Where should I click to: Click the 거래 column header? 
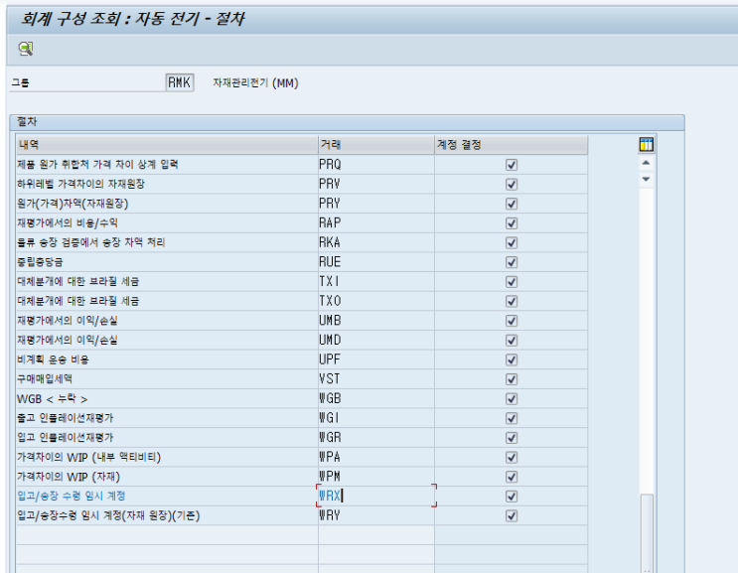click(376, 145)
